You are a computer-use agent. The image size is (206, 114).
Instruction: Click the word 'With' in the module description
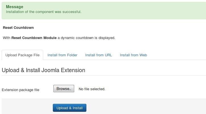click(x=7, y=38)
